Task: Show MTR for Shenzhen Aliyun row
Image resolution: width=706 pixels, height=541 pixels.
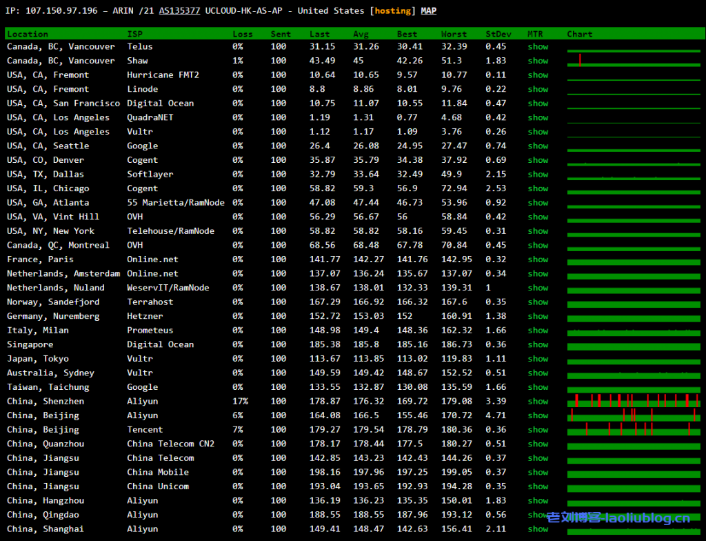Action: click(x=538, y=402)
